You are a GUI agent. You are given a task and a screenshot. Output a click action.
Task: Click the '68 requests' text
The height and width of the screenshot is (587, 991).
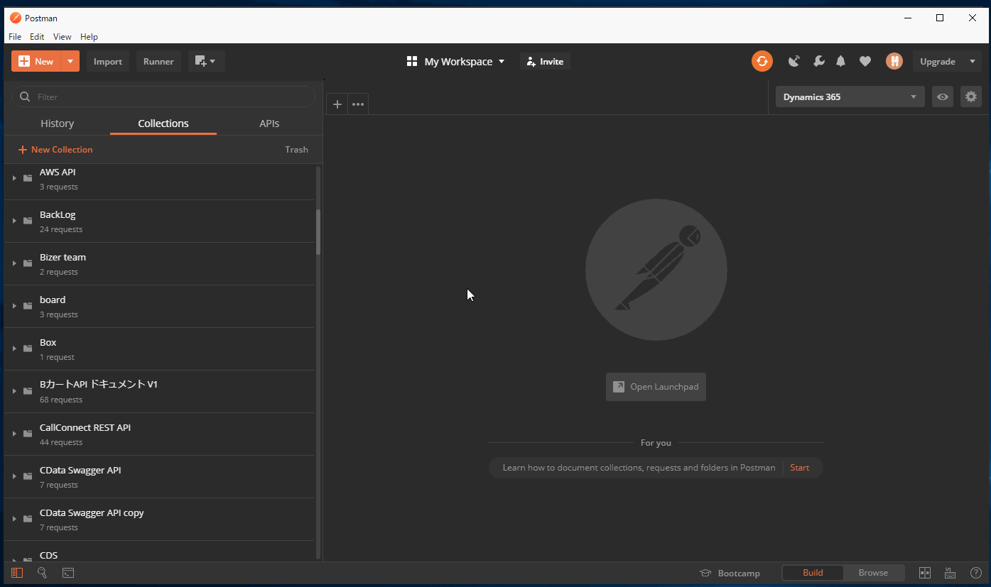coord(61,400)
